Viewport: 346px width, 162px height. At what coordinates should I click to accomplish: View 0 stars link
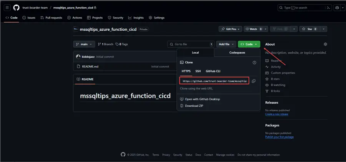(x=275, y=79)
